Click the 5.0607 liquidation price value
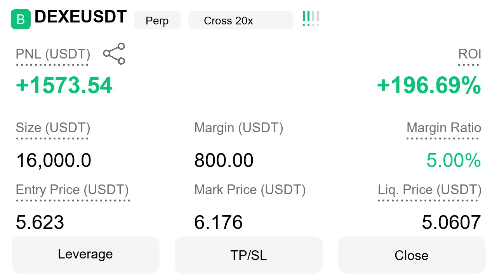This screenshot has height=279, width=497. tap(452, 223)
